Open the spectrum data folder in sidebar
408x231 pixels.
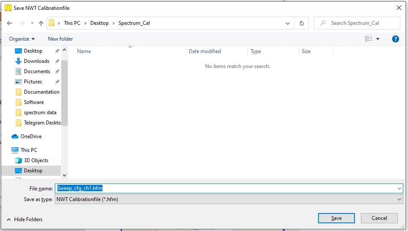pyautogui.click(x=40, y=113)
